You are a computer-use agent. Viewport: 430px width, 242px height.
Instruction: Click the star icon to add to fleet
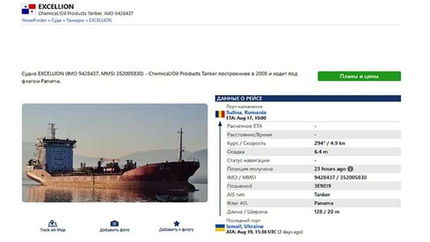click(x=177, y=223)
